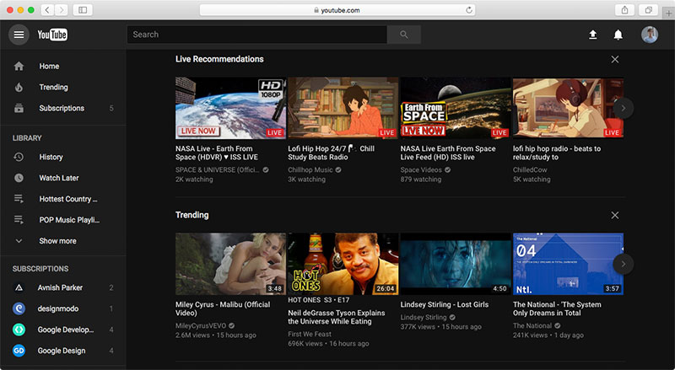Click the Watch Later clock icon
This screenshot has width=675, height=370.
19,178
